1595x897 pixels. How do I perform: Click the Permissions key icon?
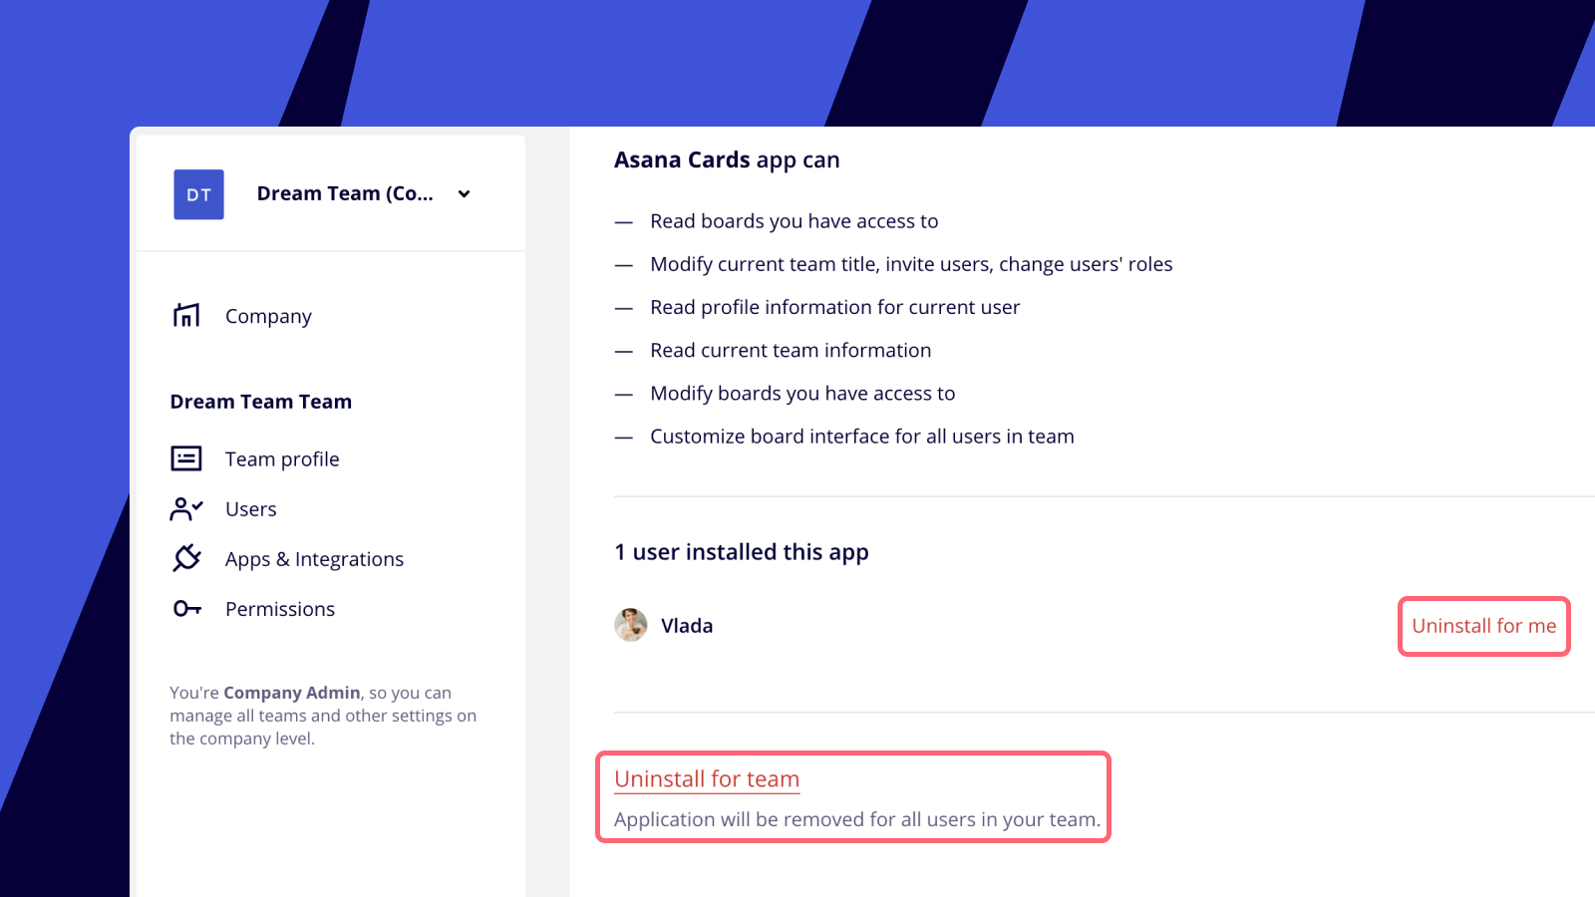click(x=186, y=608)
